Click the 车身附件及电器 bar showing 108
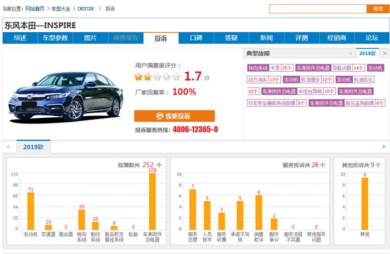 pos(153,201)
